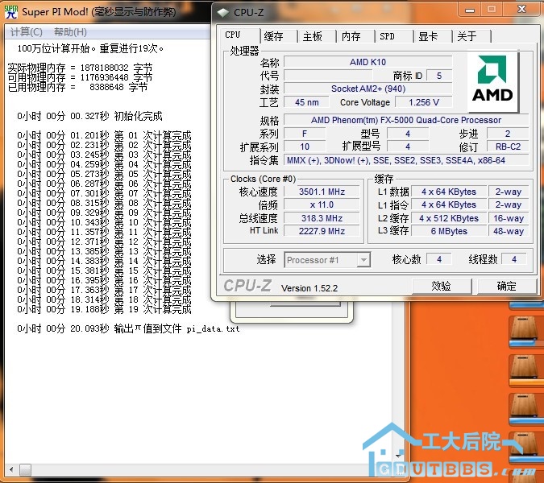This screenshot has height=483, width=544.
Task: Click the x 11.0 multiplier value
Action: tap(322, 204)
